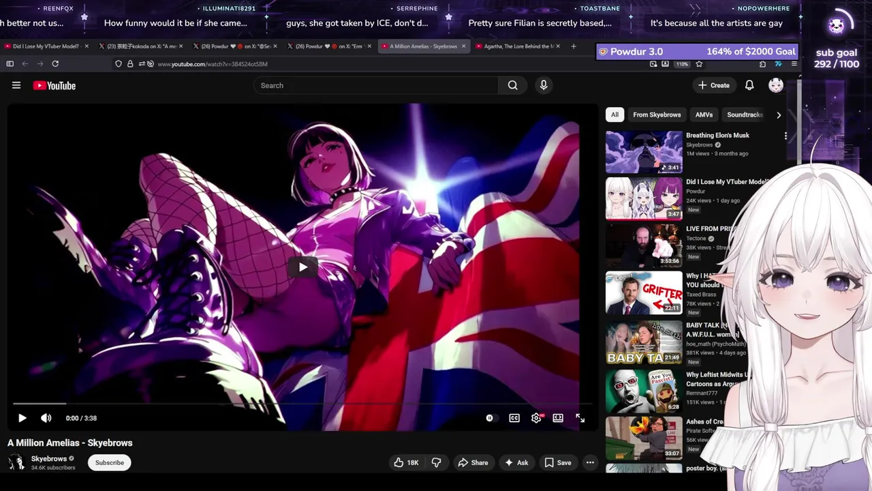The height and width of the screenshot is (491, 872).
Task: Click the Create button
Action: [x=713, y=85]
